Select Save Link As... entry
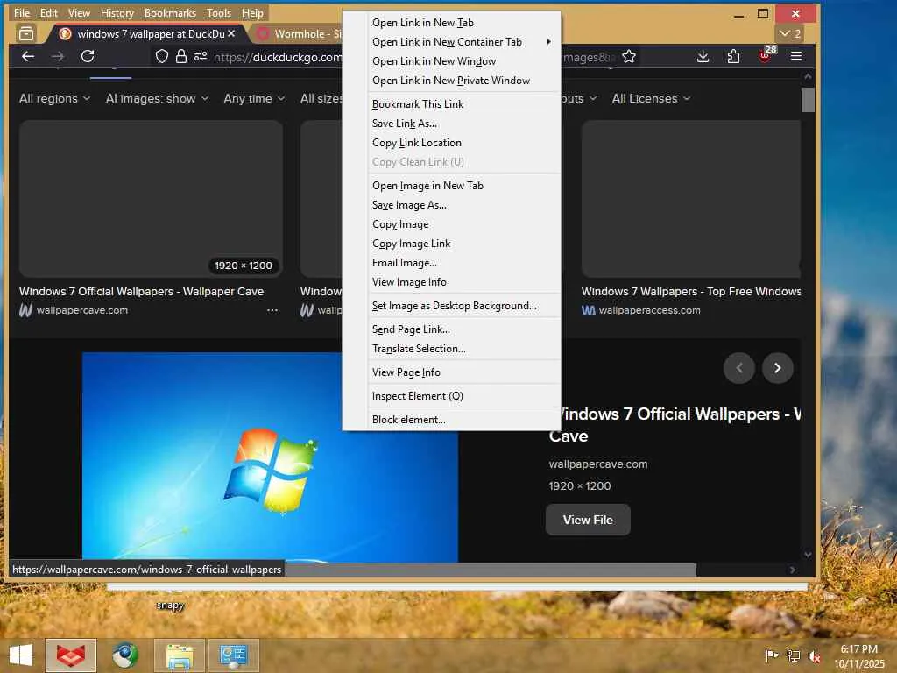Viewport: 897px width, 673px height. point(464,124)
